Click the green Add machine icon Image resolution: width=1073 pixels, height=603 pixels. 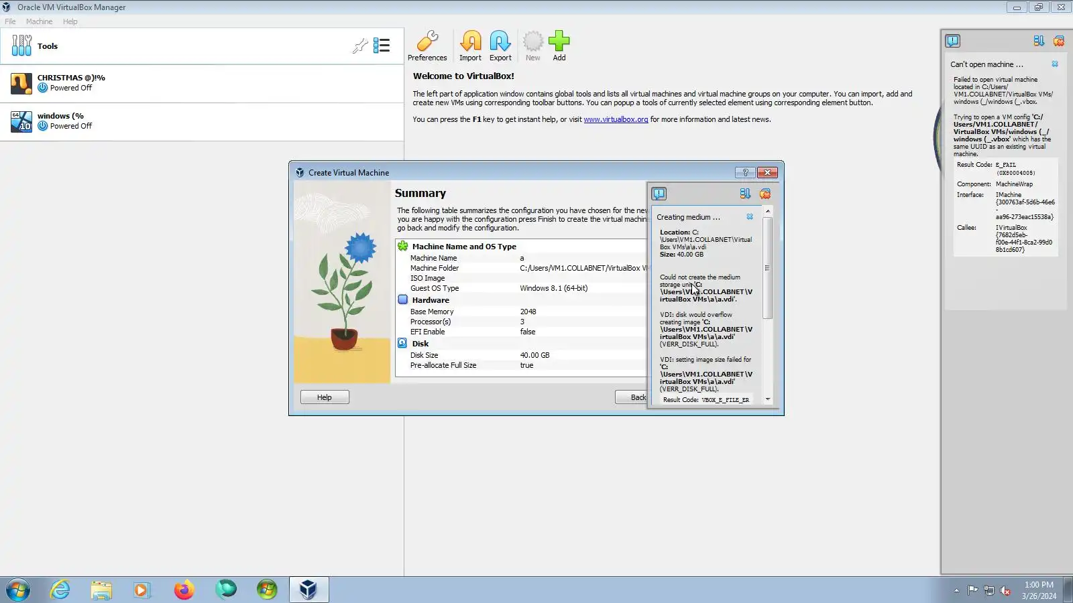pos(559,46)
